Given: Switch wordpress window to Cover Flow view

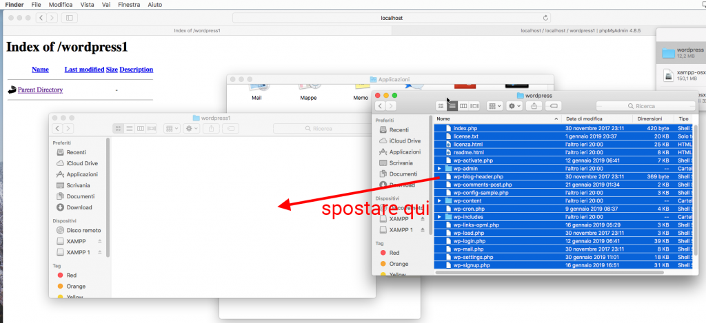Looking at the screenshot, I should pos(474,106).
